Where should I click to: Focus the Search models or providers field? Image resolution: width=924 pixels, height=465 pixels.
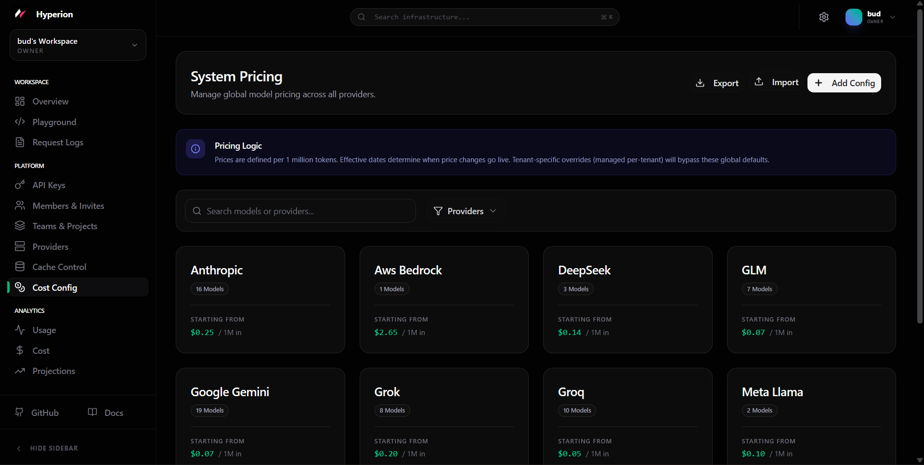[300, 211]
